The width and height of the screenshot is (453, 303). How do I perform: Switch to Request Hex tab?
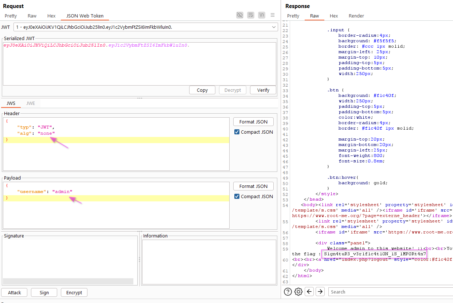click(x=51, y=16)
